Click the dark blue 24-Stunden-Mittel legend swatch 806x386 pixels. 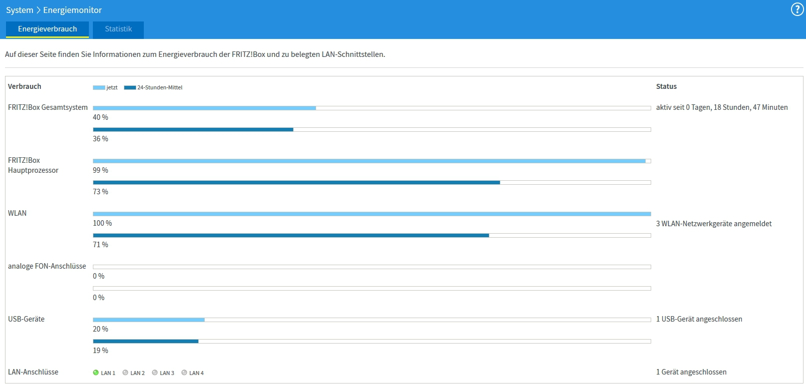pyautogui.click(x=130, y=88)
